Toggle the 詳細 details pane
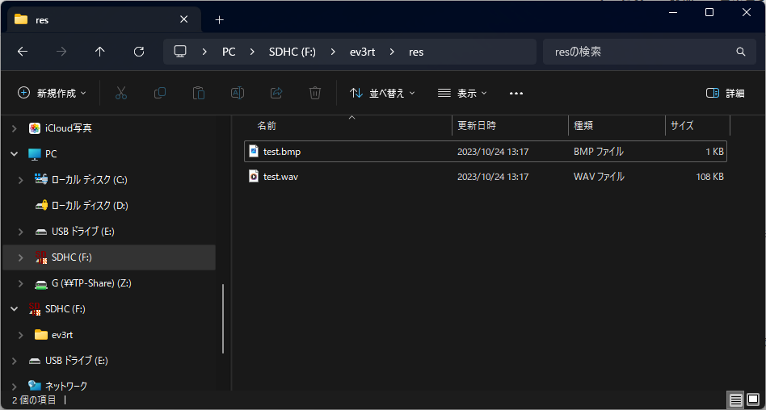This screenshot has width=766, height=410. (726, 94)
